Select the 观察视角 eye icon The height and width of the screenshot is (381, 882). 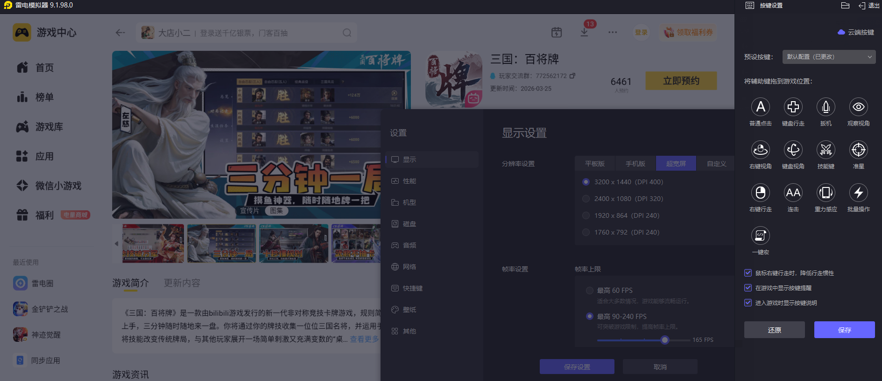click(858, 107)
